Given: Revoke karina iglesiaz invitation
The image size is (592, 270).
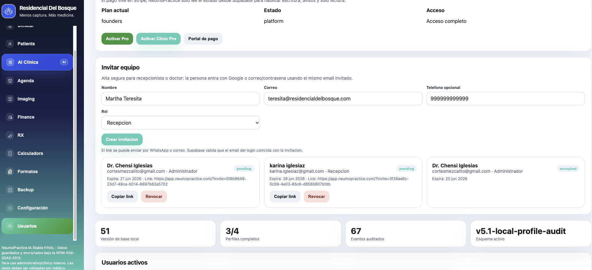Looking at the screenshot, I should click(316, 196).
